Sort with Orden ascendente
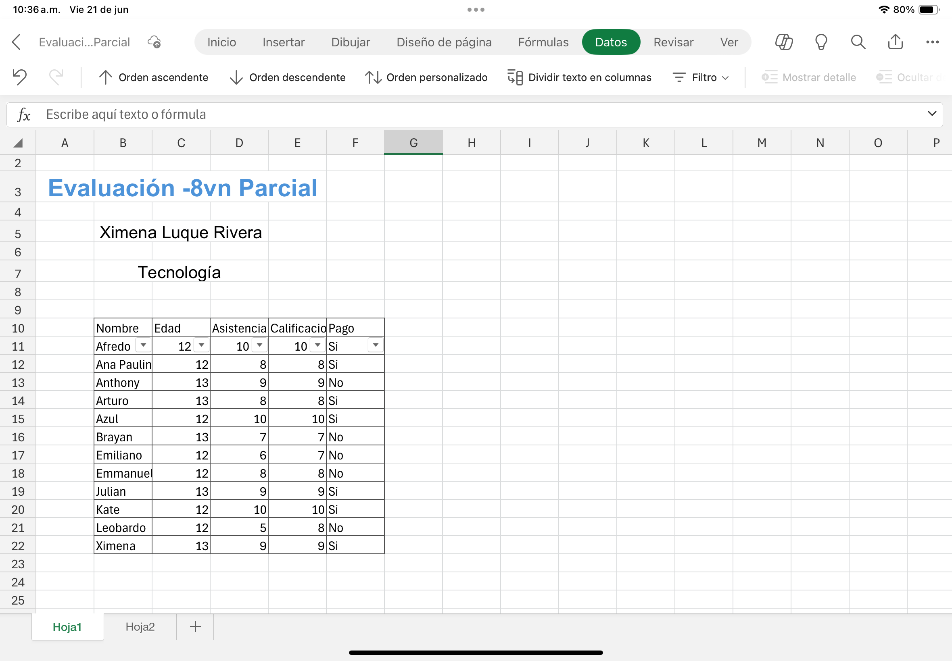 (x=154, y=77)
